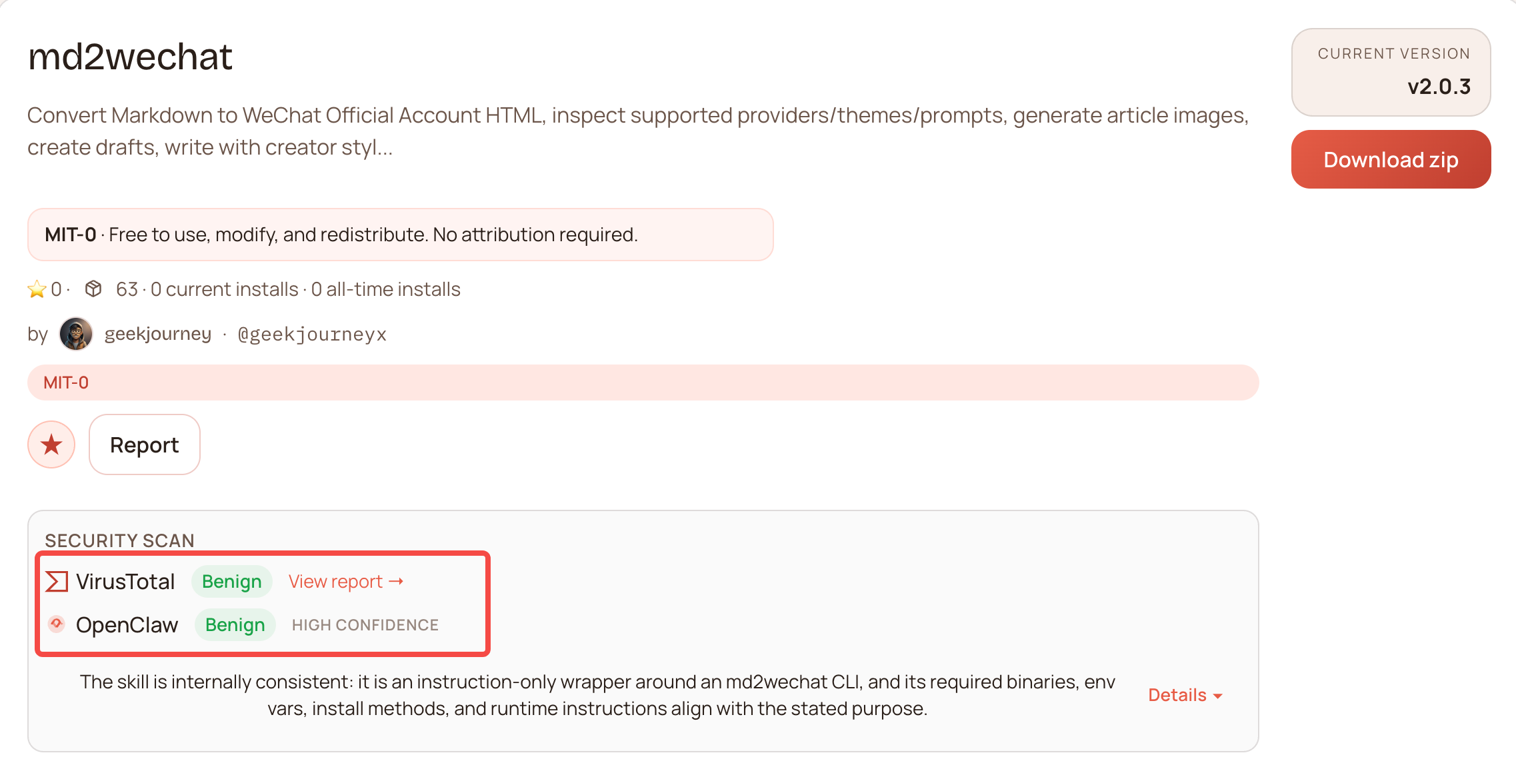Click the VirusTotal logo icon

tap(57, 581)
